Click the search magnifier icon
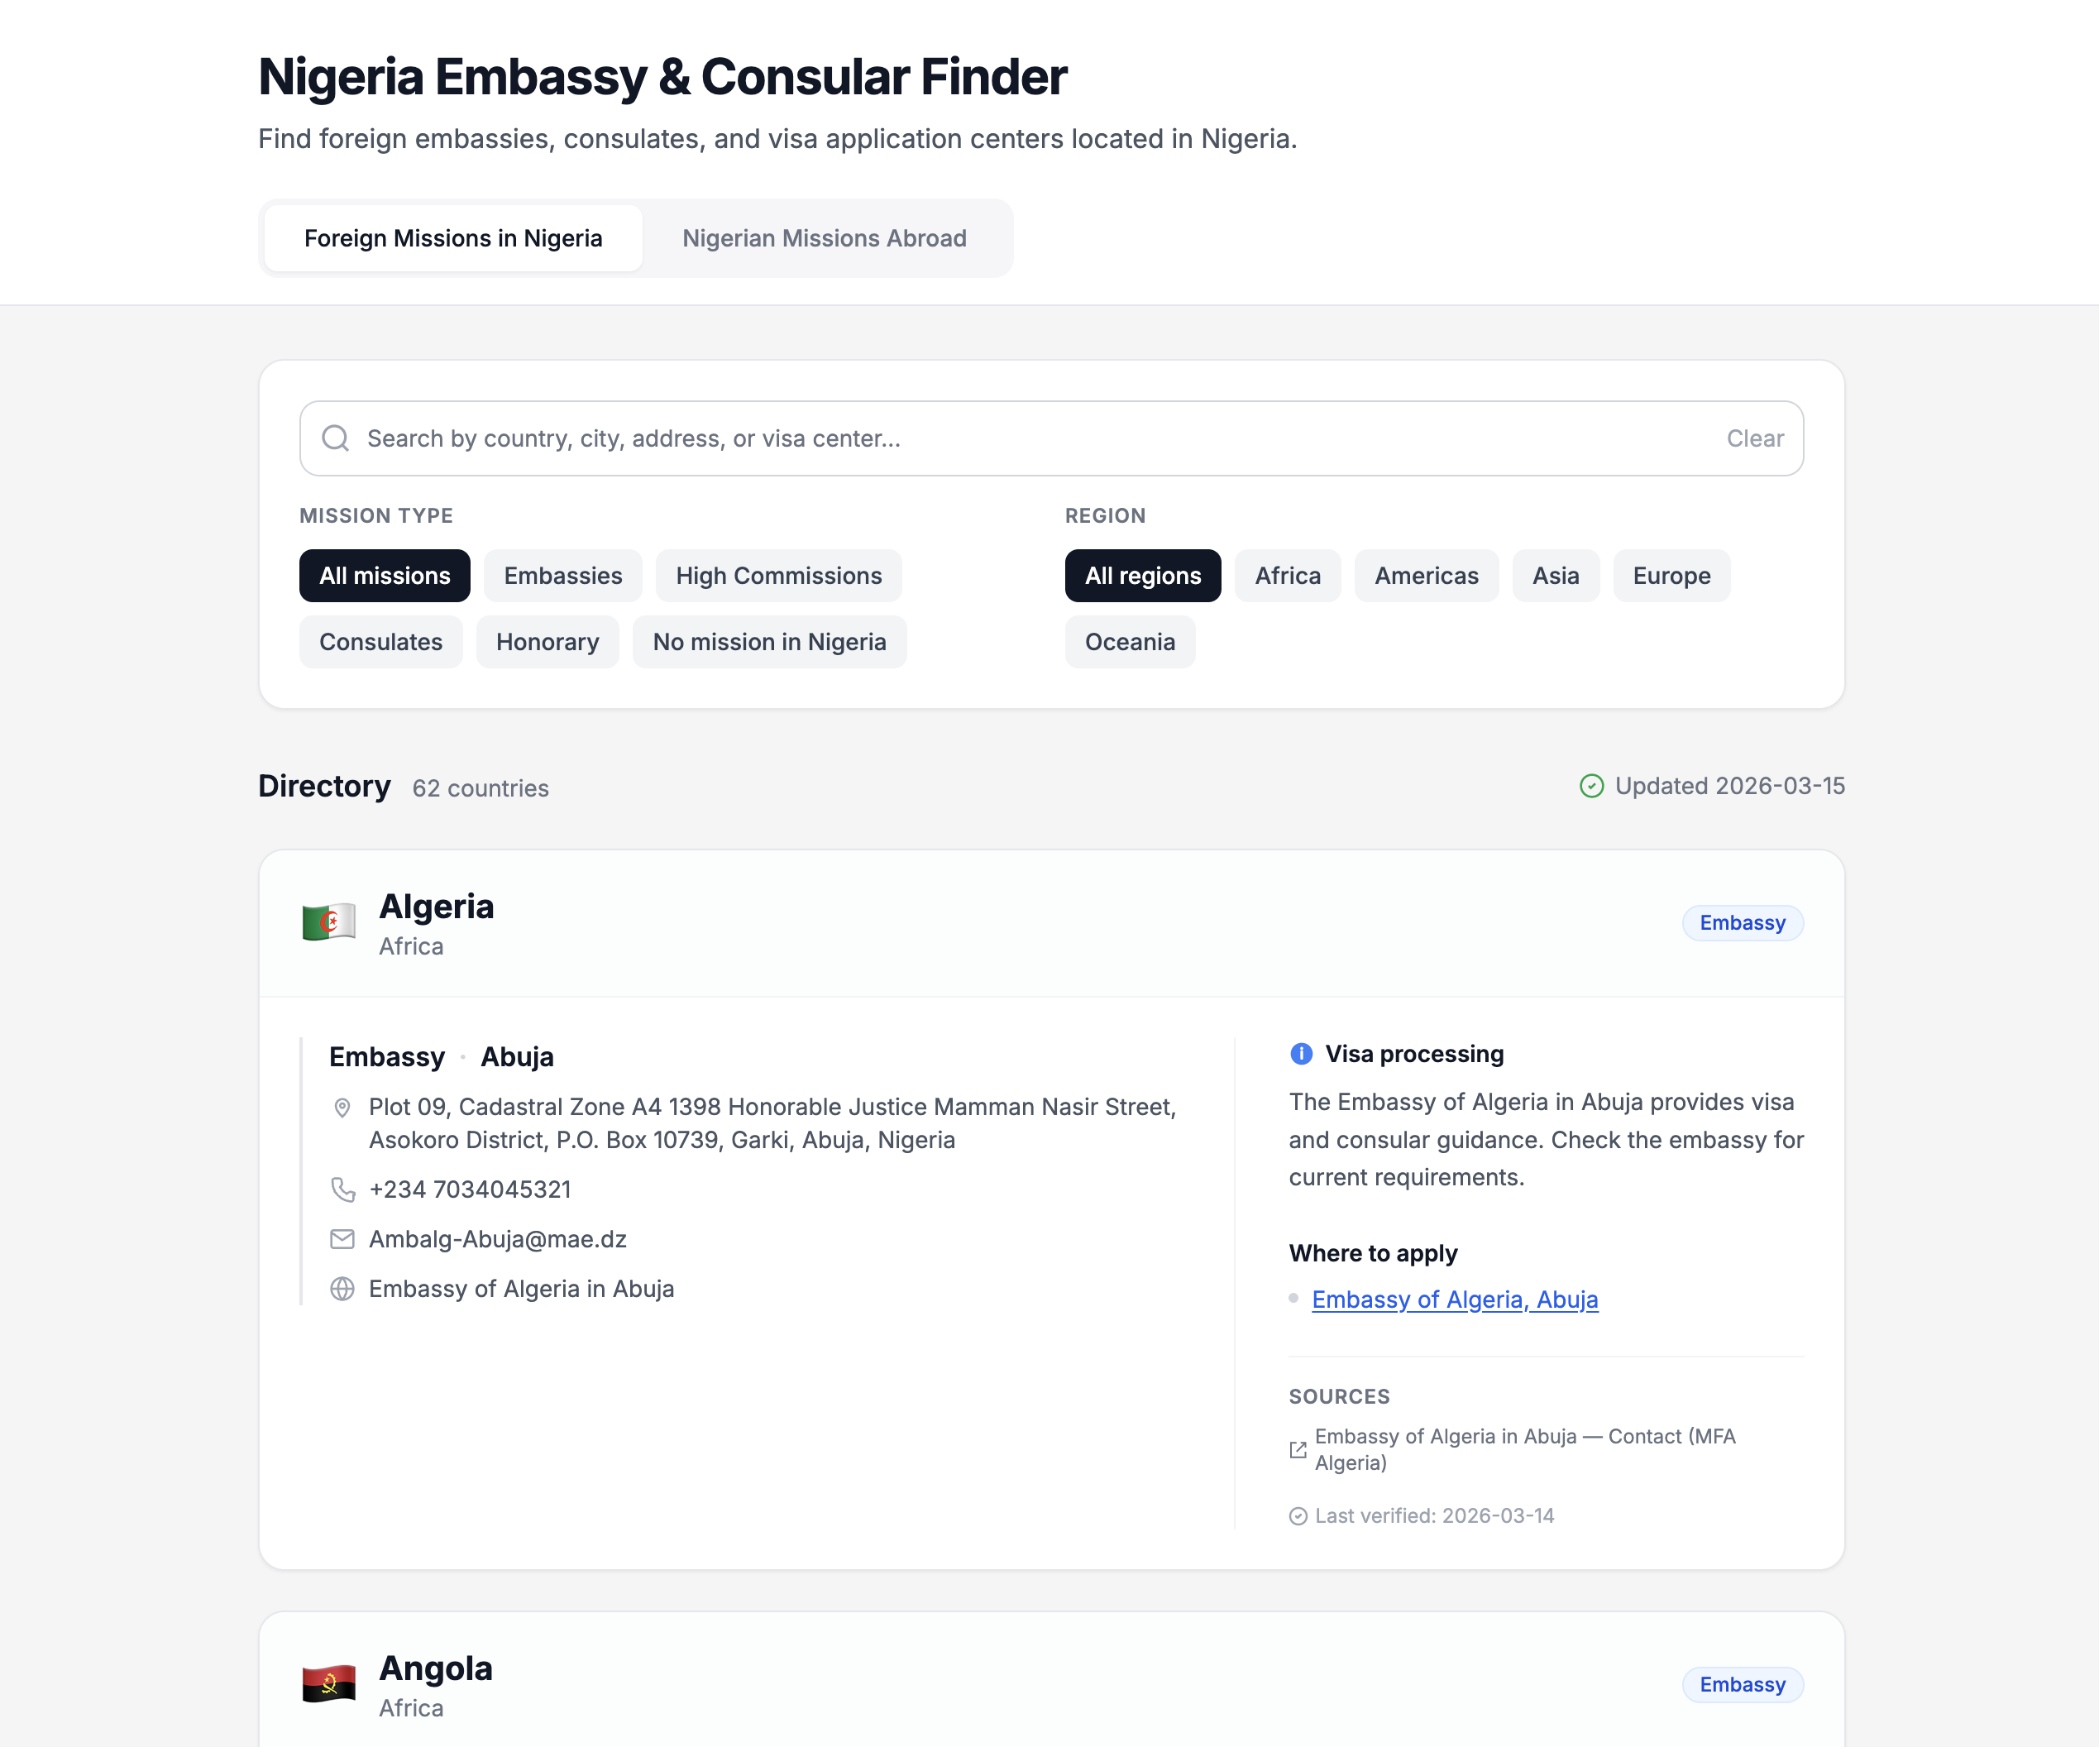2099x1747 pixels. (x=336, y=438)
